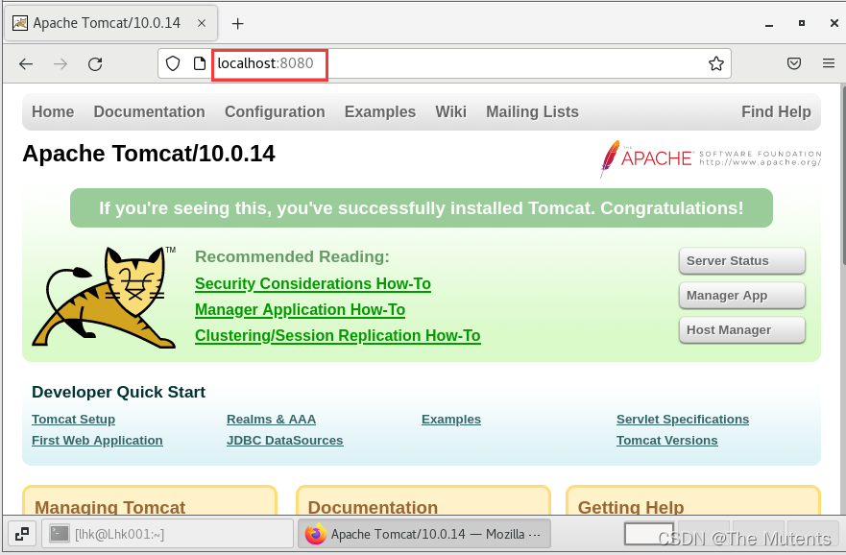Image resolution: width=846 pixels, height=555 pixels.
Task: Bookmark this page with the star icon
Action: tap(716, 63)
